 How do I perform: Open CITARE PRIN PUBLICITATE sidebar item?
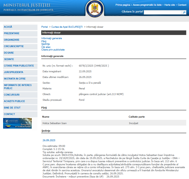[x=20, y=66]
